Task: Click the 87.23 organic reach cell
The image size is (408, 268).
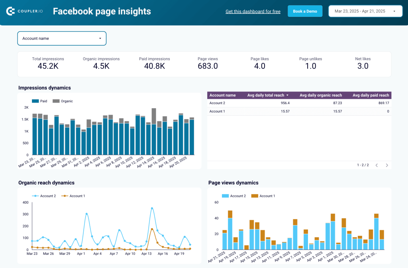Action: [337, 103]
